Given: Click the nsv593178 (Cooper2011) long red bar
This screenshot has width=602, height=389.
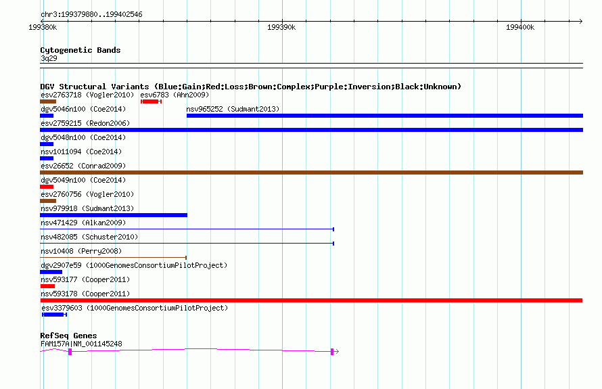Looking at the screenshot, I should click(x=311, y=300).
